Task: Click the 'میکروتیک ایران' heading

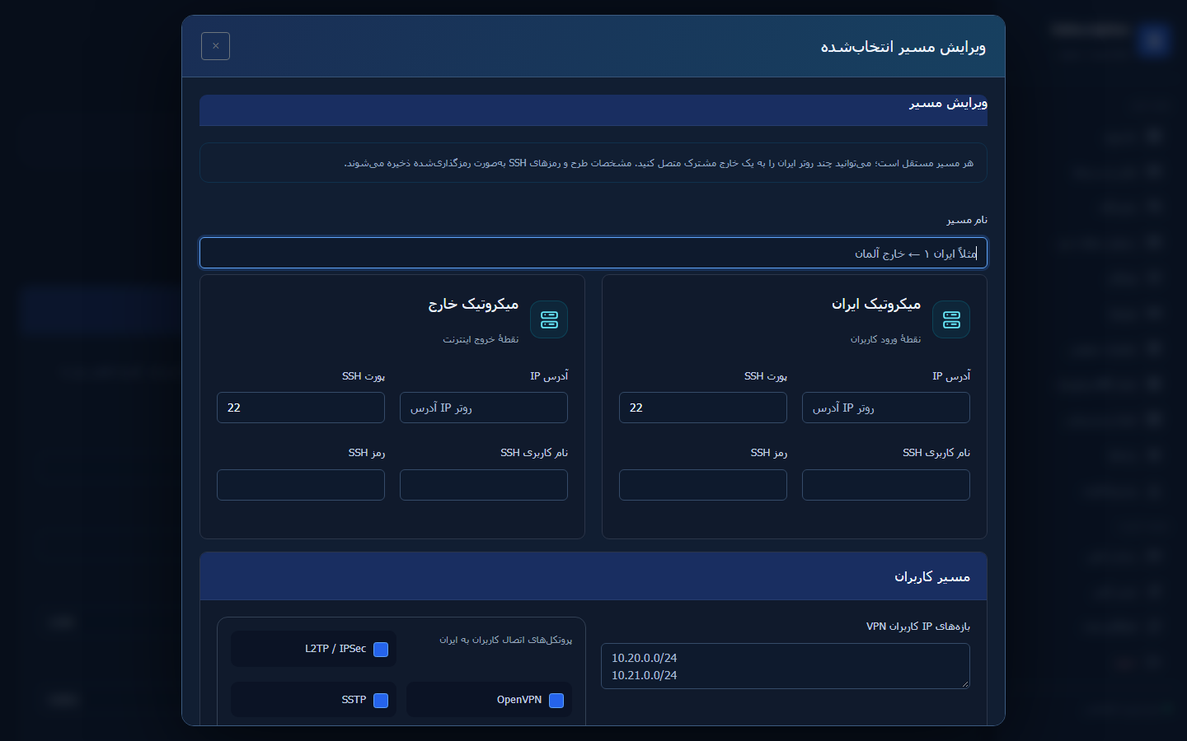Action: (x=876, y=304)
